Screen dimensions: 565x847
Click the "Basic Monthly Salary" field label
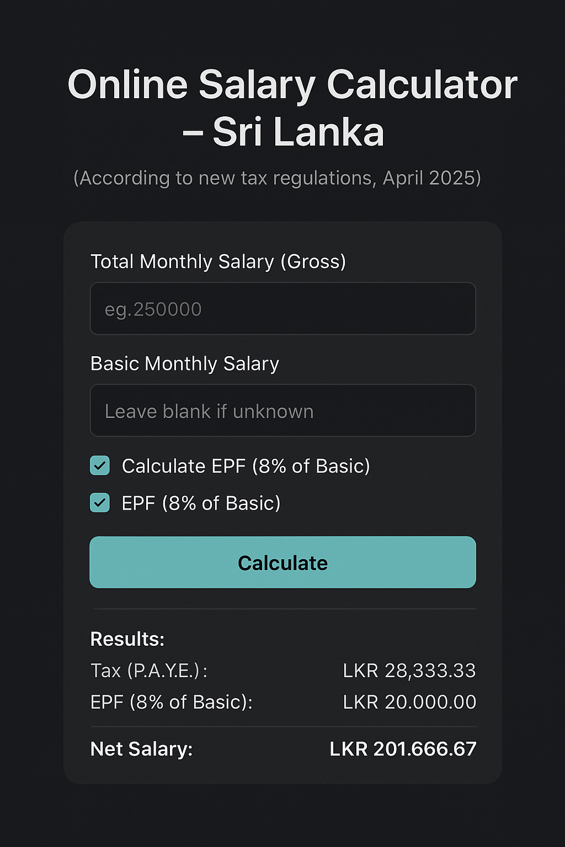(x=185, y=364)
